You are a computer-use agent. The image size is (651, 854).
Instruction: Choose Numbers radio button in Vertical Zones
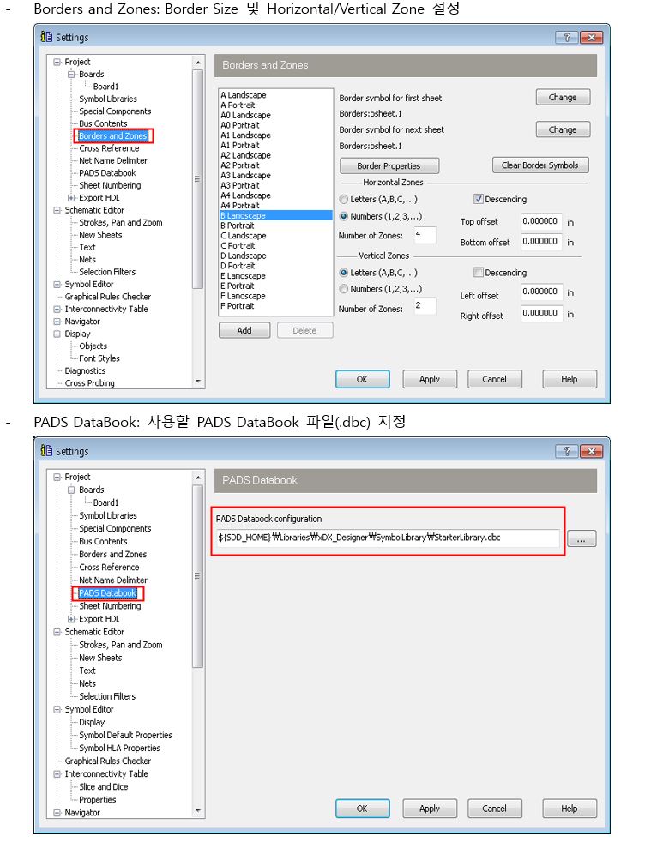coord(344,289)
